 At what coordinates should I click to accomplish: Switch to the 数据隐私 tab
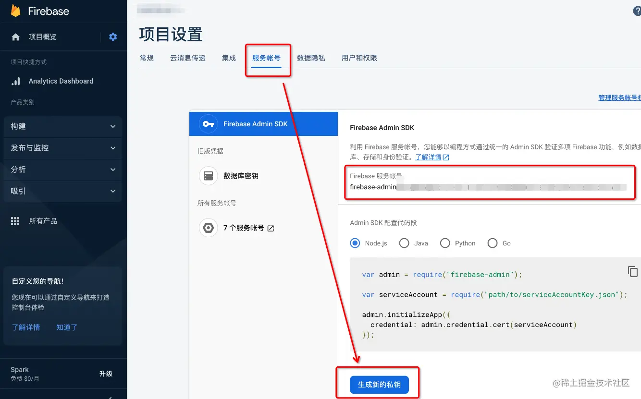(x=311, y=58)
